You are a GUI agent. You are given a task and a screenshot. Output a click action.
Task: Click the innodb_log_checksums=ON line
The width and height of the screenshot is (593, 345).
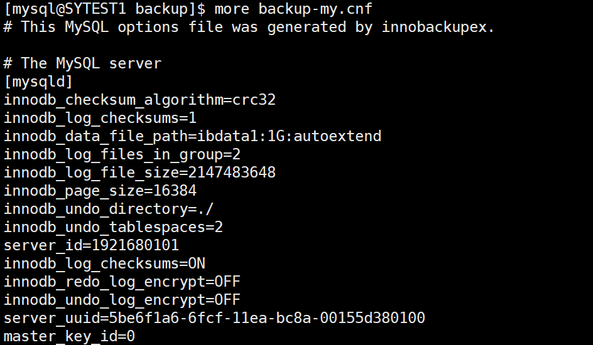(x=104, y=263)
